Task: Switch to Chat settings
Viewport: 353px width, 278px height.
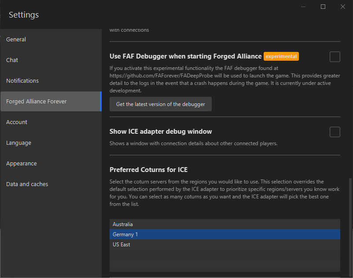Action: coord(51,60)
